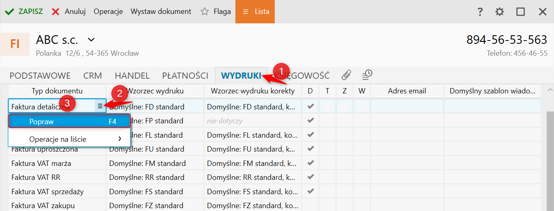
Task: Select the WYDRUKI tab
Action: 241,75
